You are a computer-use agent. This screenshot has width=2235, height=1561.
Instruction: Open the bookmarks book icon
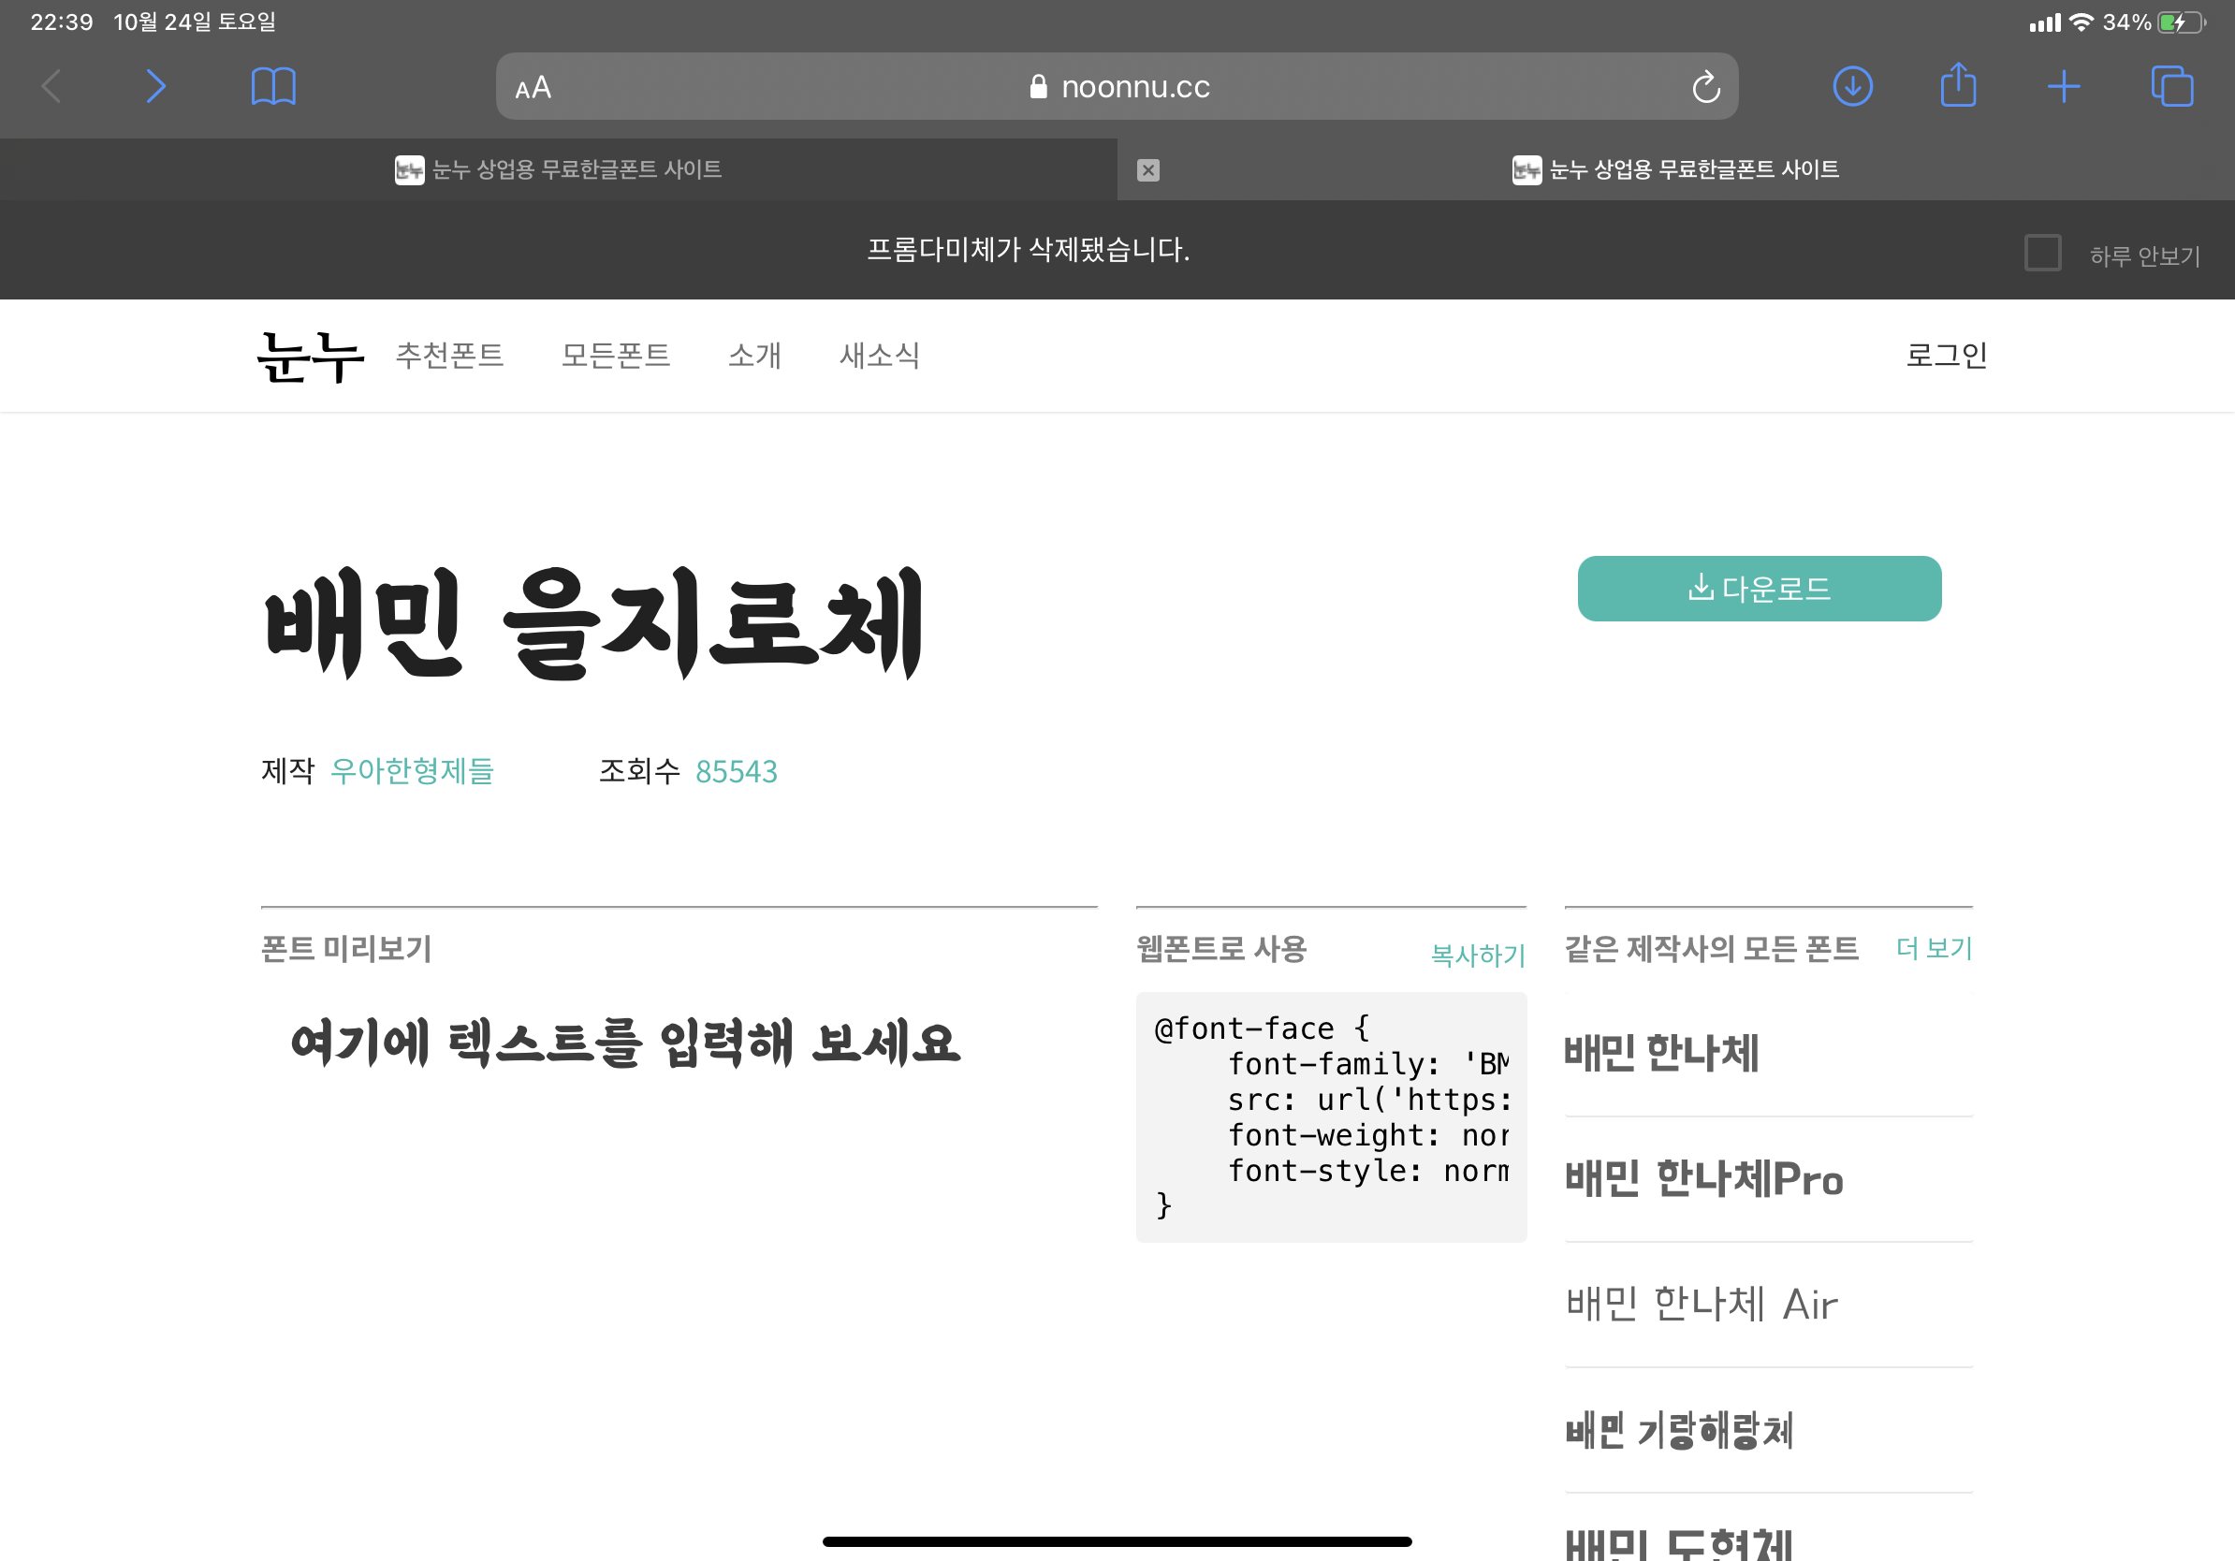(x=273, y=87)
